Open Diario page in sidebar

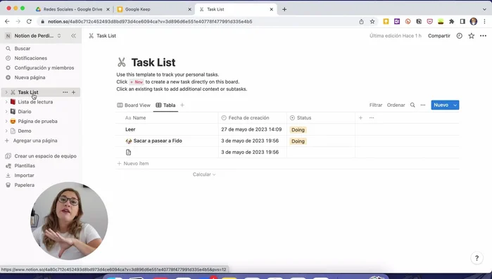pos(25,112)
